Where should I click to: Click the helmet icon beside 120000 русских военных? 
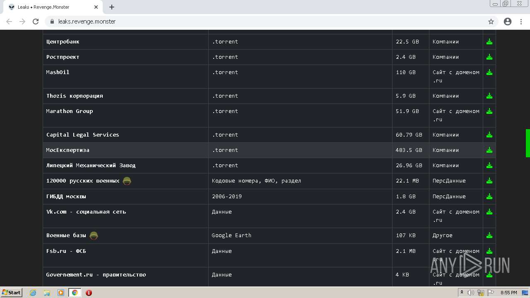click(x=127, y=181)
